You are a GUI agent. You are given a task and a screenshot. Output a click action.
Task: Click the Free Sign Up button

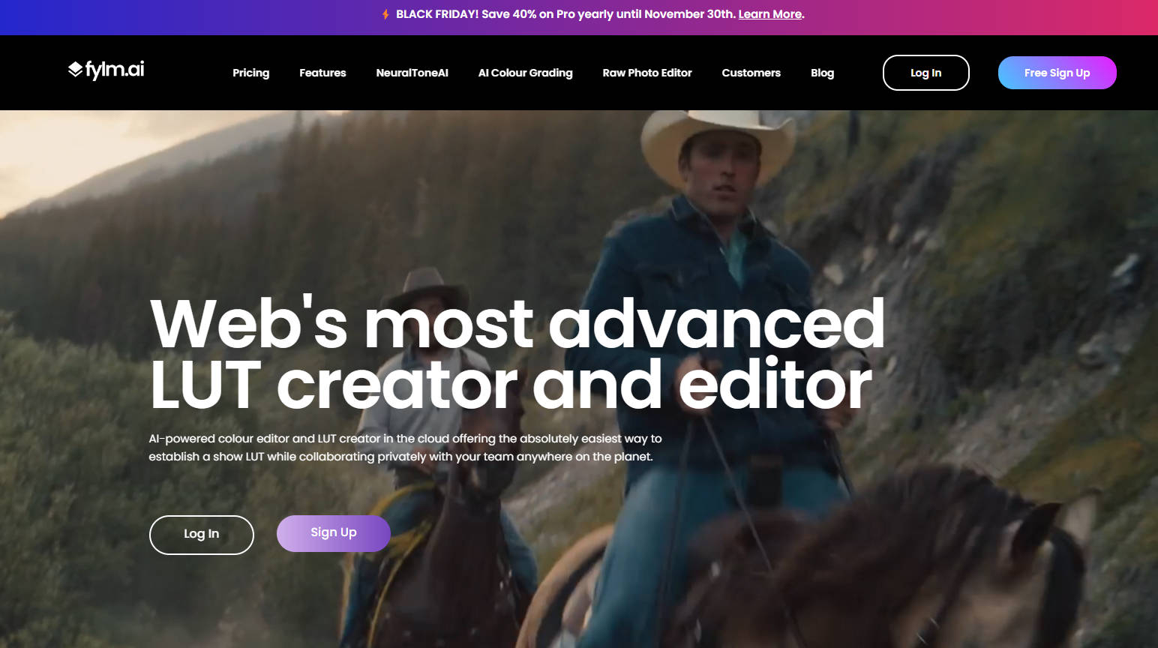coord(1057,73)
